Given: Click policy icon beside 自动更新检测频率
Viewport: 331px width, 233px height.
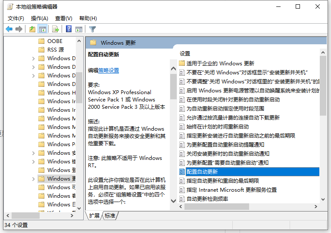Looking at the screenshot, I should (x=182, y=199).
